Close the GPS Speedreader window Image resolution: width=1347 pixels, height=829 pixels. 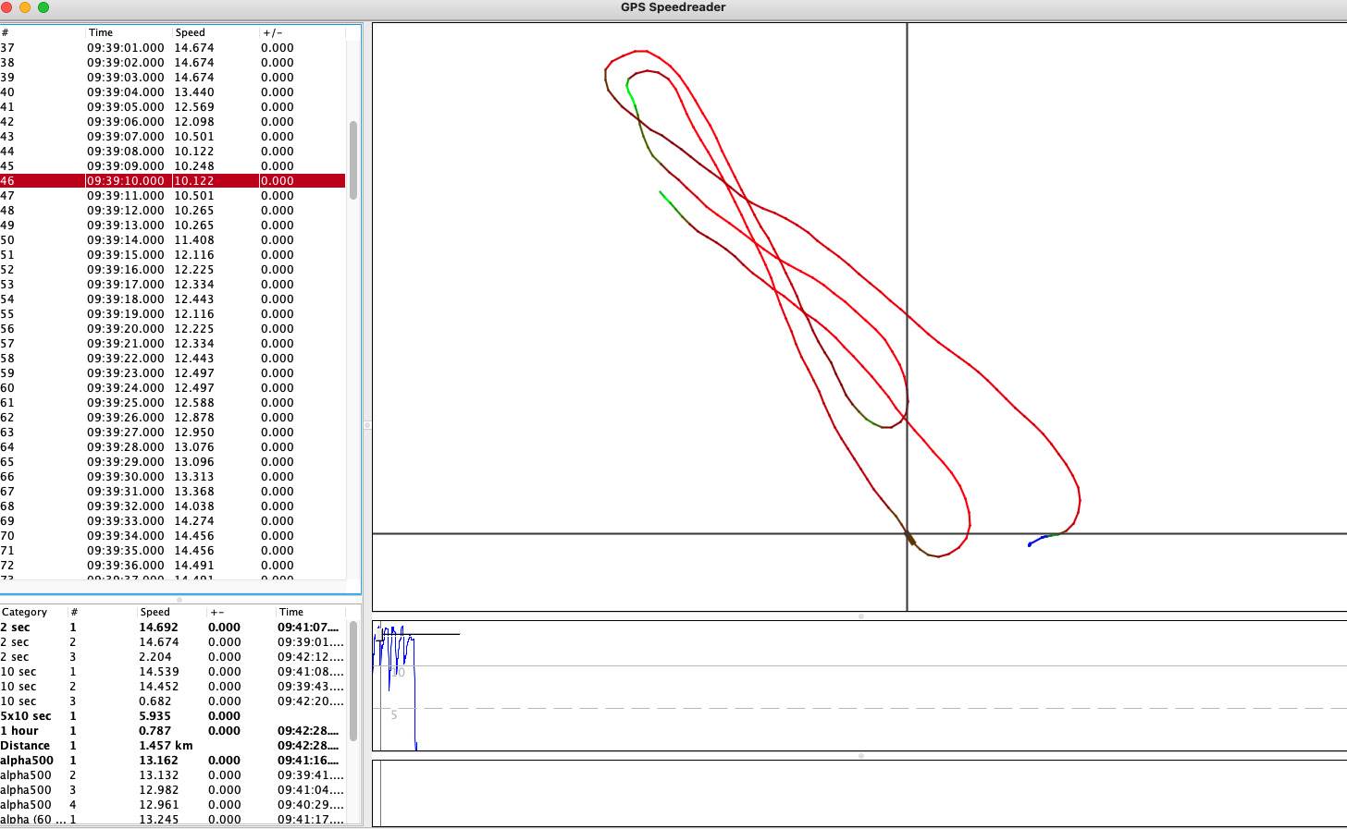[7, 7]
